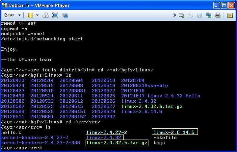Click the printer device icon
Image resolution: width=237 pixels, height=152 pixels.
(218, 15)
